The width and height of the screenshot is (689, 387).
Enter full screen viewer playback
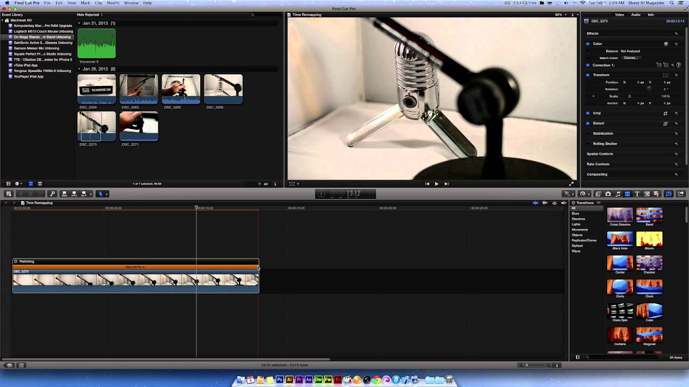(x=572, y=184)
